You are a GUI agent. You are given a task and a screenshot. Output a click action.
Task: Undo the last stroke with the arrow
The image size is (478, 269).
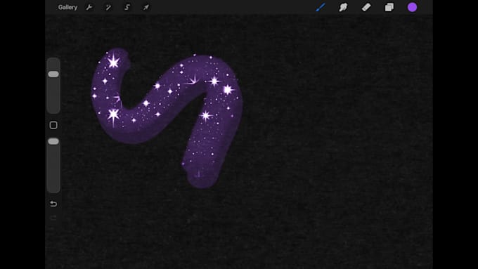(53, 204)
